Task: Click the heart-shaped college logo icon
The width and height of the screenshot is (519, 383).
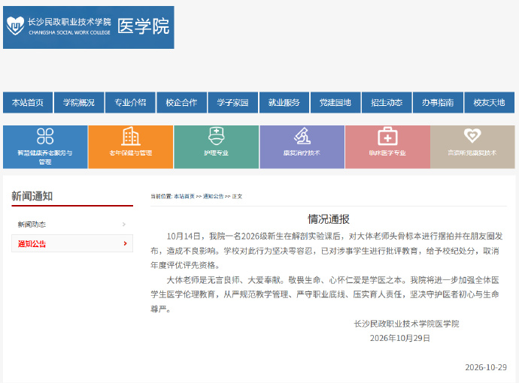Action: pyautogui.click(x=15, y=26)
